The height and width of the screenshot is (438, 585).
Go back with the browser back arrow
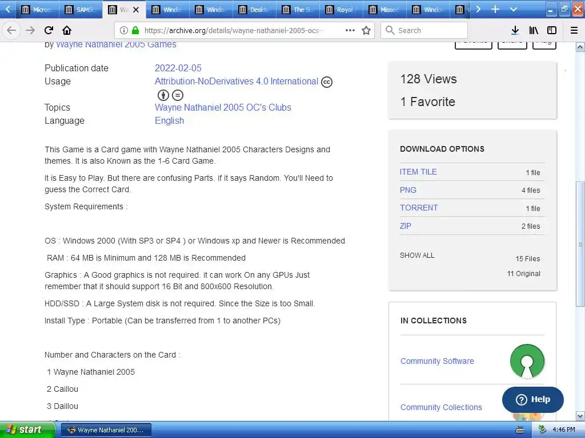(11, 30)
